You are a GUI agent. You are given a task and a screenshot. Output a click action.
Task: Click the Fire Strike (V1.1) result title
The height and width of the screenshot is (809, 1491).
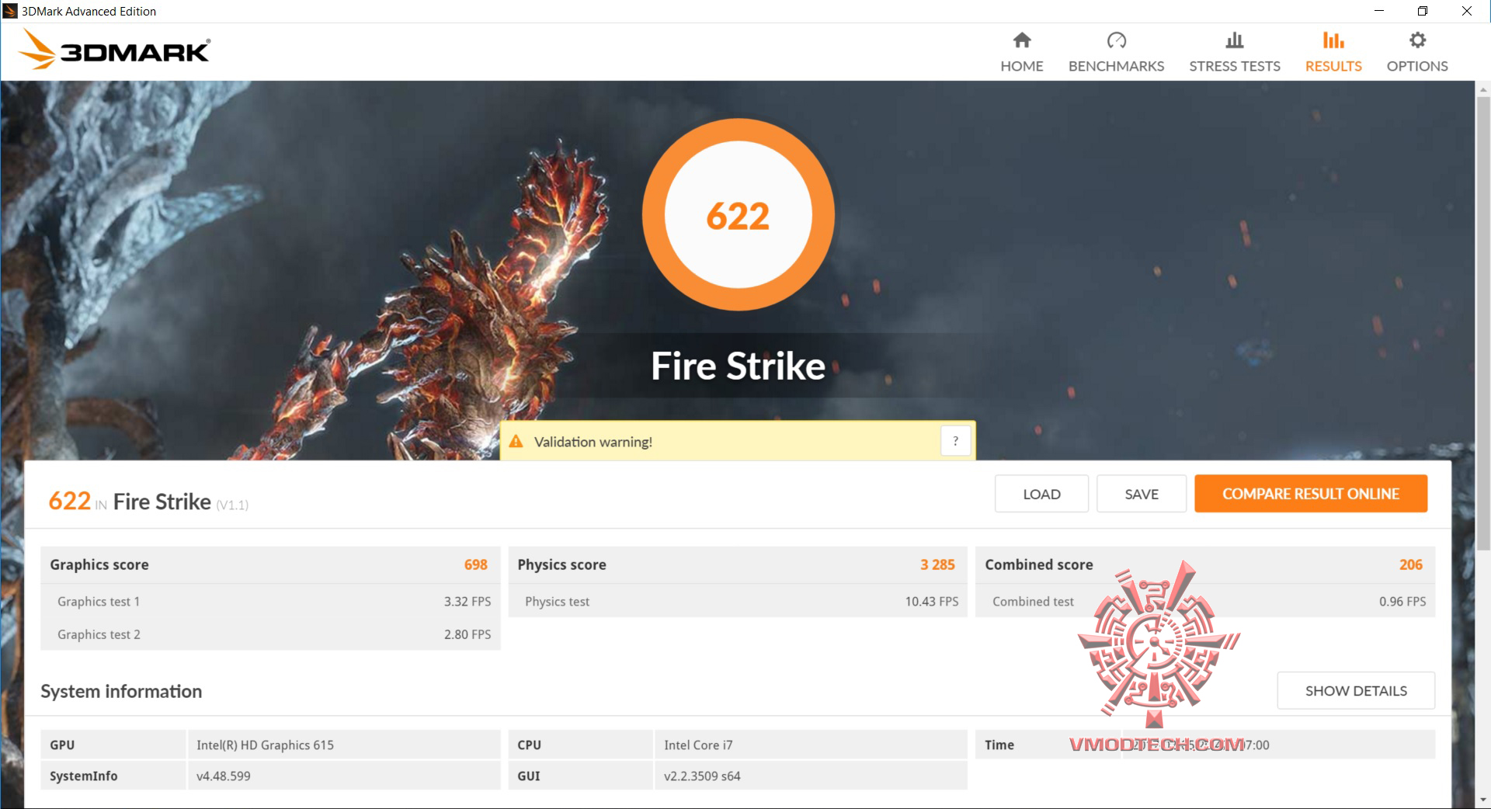point(181,502)
